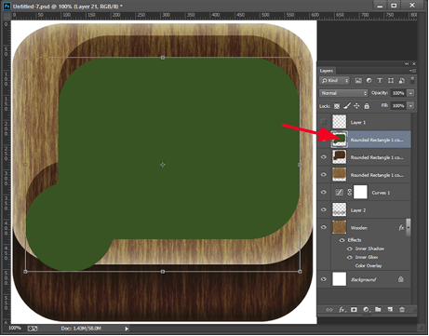Toggle the adjustment layer filter icon
Image resolution: width=429 pixels, height=336 pixels.
pos(369,81)
